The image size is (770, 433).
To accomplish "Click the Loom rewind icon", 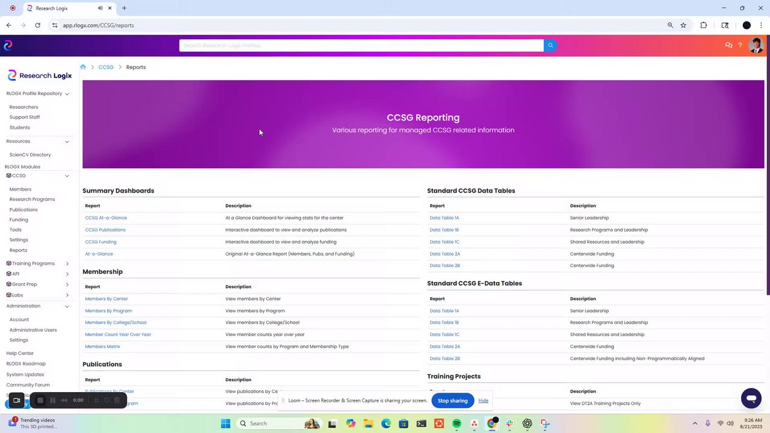I will tap(64, 401).
